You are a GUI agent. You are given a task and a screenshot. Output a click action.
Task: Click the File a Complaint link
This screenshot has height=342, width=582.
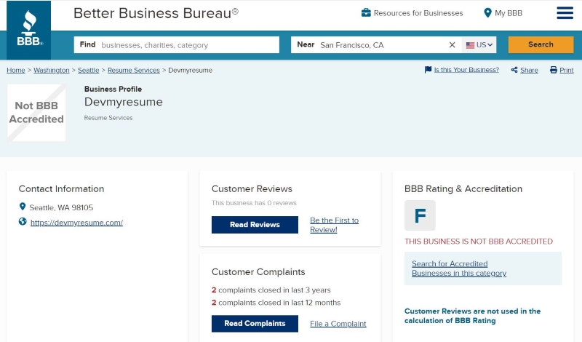click(338, 324)
